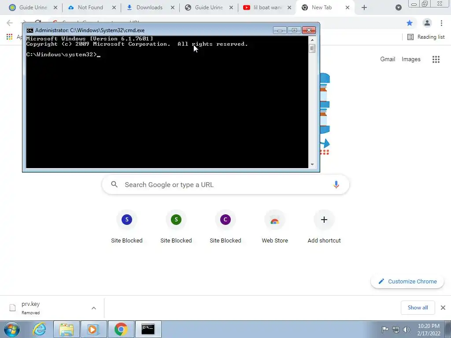
Task: Switch to the Not Found tab
Action: pyautogui.click(x=90, y=7)
